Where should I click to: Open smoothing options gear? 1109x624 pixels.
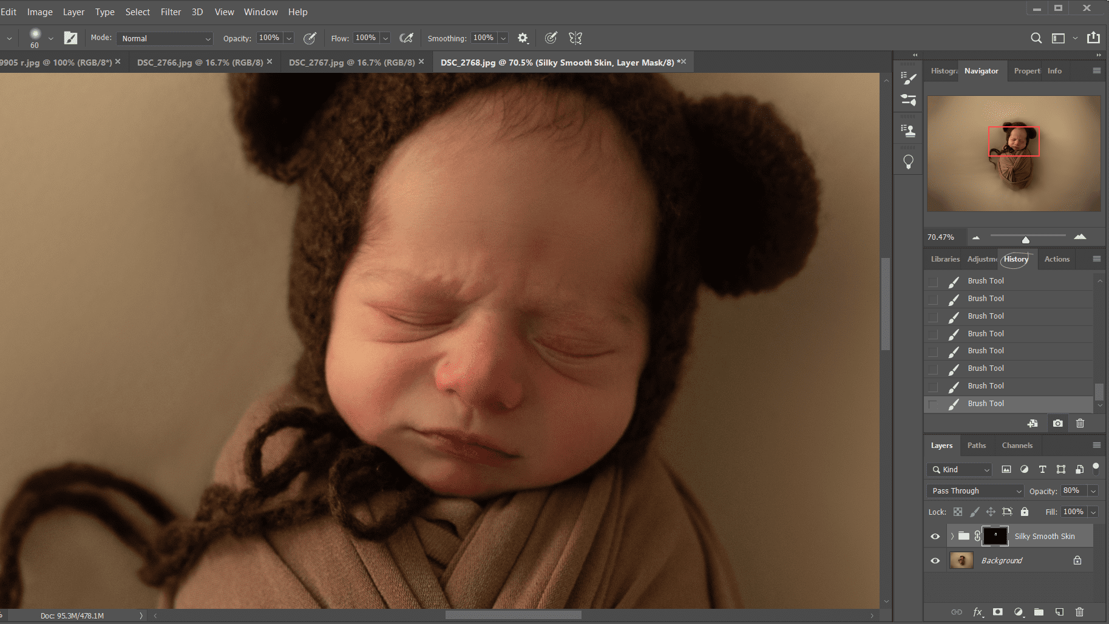(523, 38)
